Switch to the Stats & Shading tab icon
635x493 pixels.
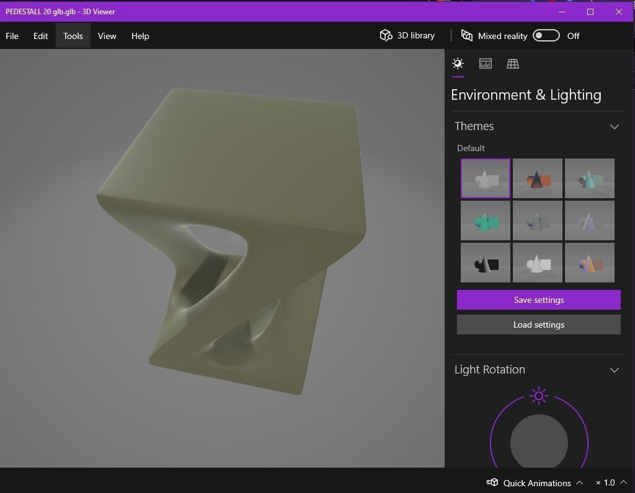485,64
